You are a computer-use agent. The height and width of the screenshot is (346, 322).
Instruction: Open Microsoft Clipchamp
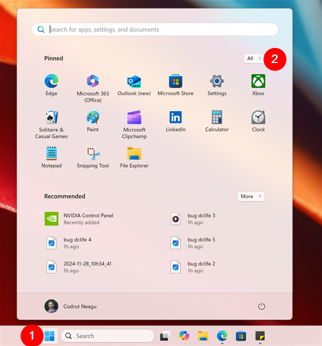click(x=134, y=124)
